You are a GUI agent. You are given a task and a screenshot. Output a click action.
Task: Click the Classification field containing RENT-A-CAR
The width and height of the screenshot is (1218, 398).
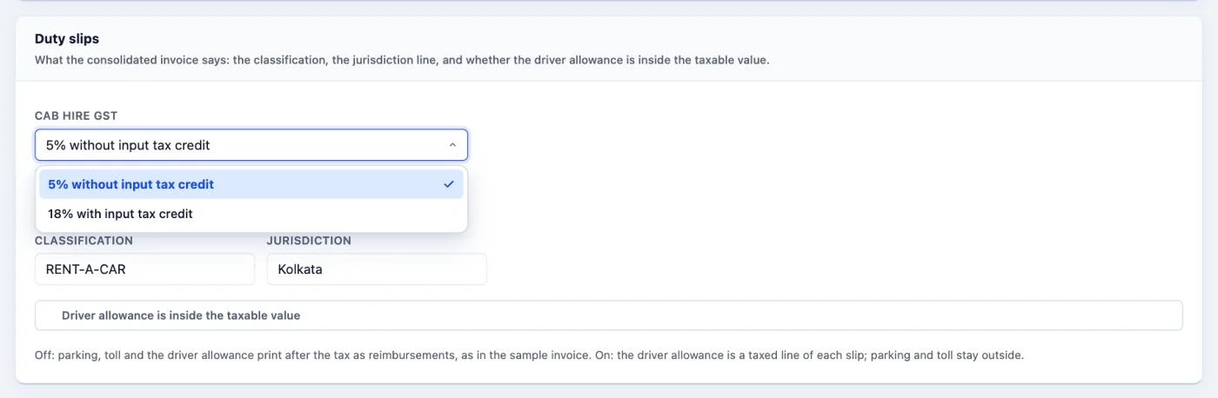144,269
